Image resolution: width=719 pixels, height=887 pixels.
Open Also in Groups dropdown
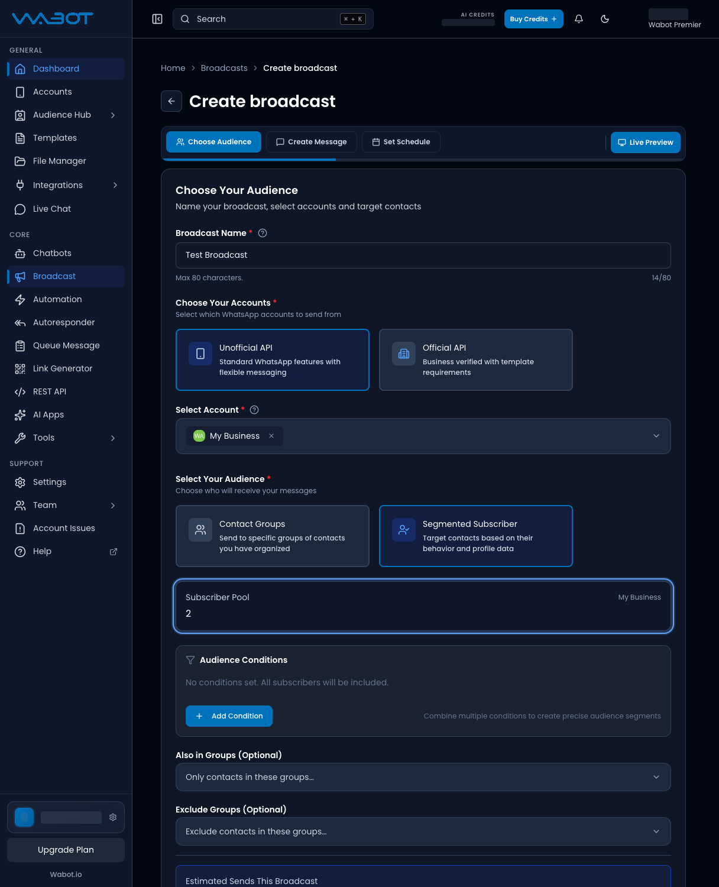pyautogui.click(x=423, y=777)
